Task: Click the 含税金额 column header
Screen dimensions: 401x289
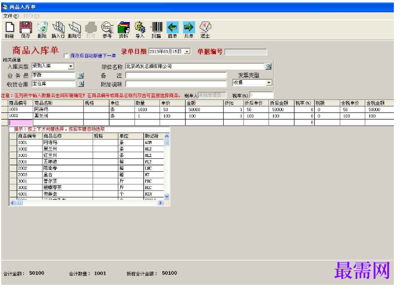Action: coord(380,103)
